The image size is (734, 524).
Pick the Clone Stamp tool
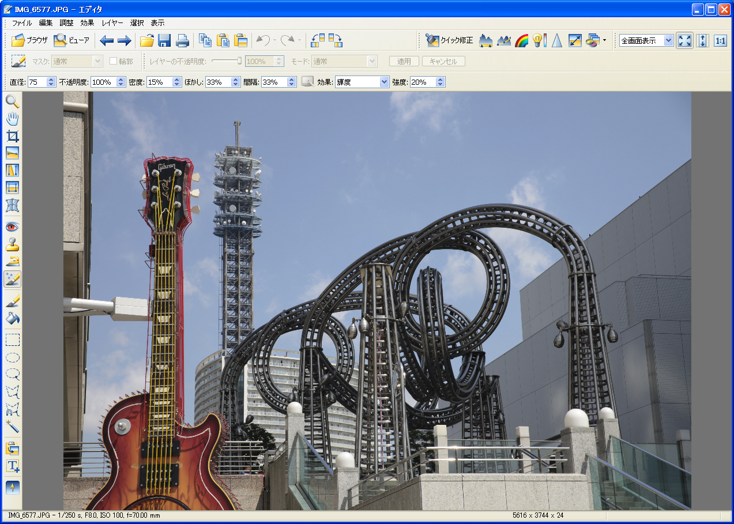tap(12, 244)
